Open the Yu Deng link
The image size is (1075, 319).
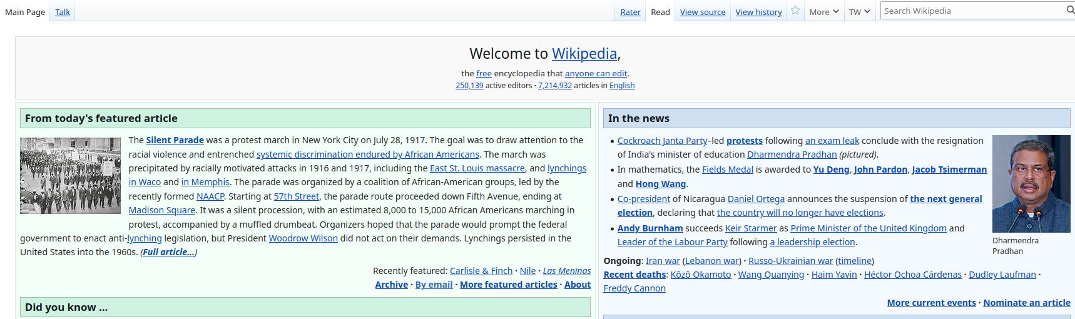[831, 170]
